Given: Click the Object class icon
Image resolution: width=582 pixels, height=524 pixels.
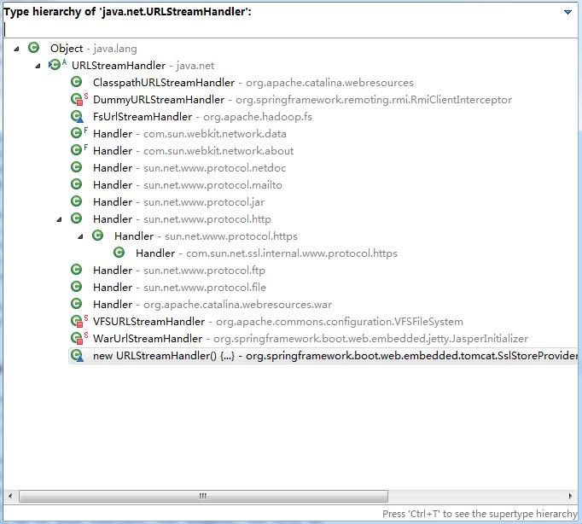Looking at the screenshot, I should click(x=34, y=49).
